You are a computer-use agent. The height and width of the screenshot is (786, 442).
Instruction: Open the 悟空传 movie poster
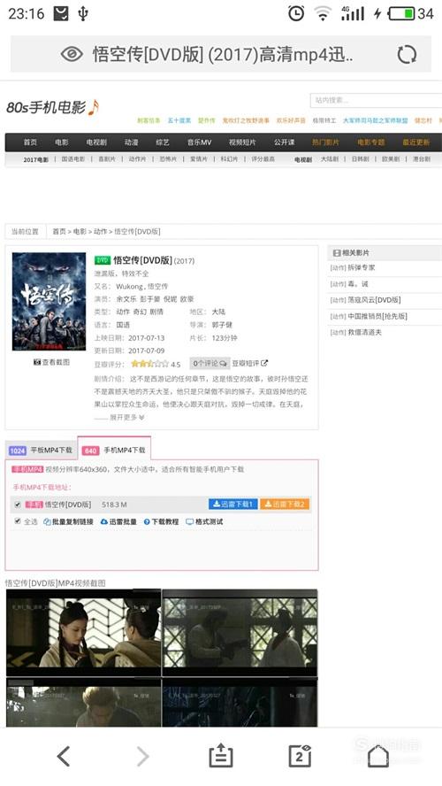point(49,301)
